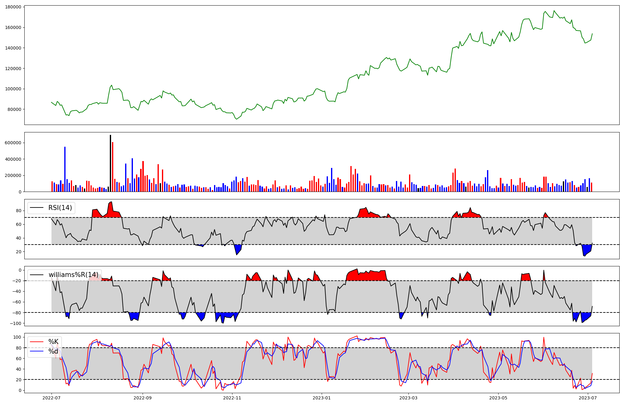Click the 2023-05 x-axis date label
The height and width of the screenshot is (405, 624).
pos(498,398)
